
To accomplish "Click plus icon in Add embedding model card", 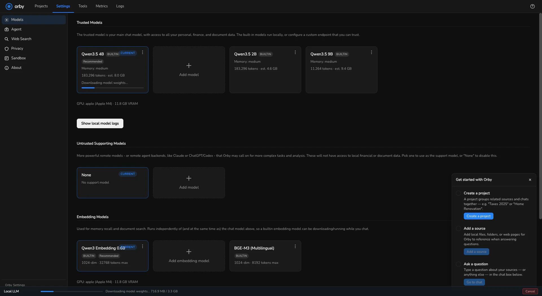I will tap(189, 251).
